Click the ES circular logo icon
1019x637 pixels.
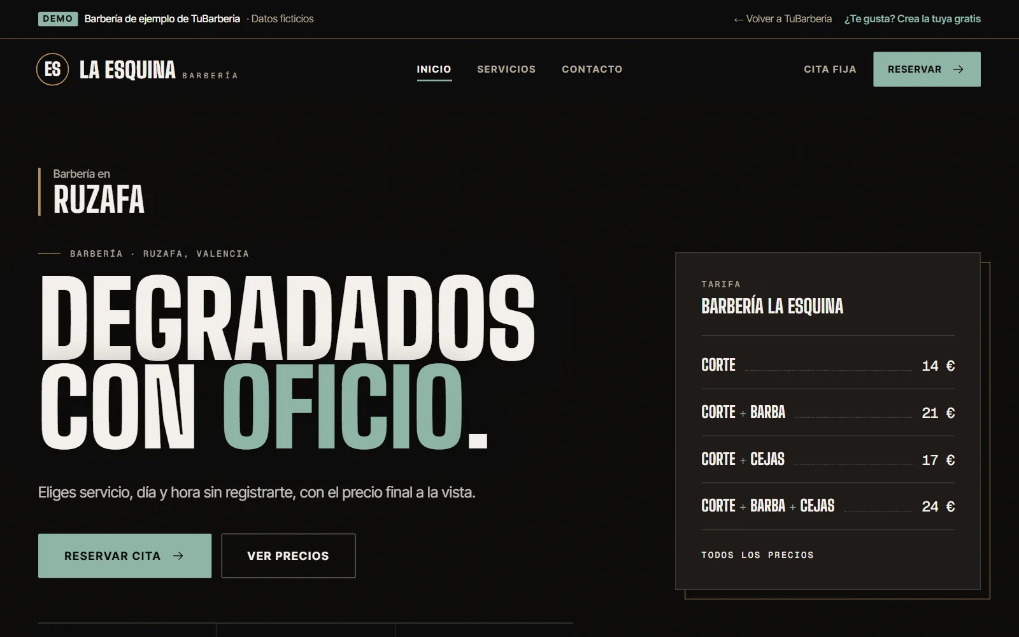tap(52, 69)
